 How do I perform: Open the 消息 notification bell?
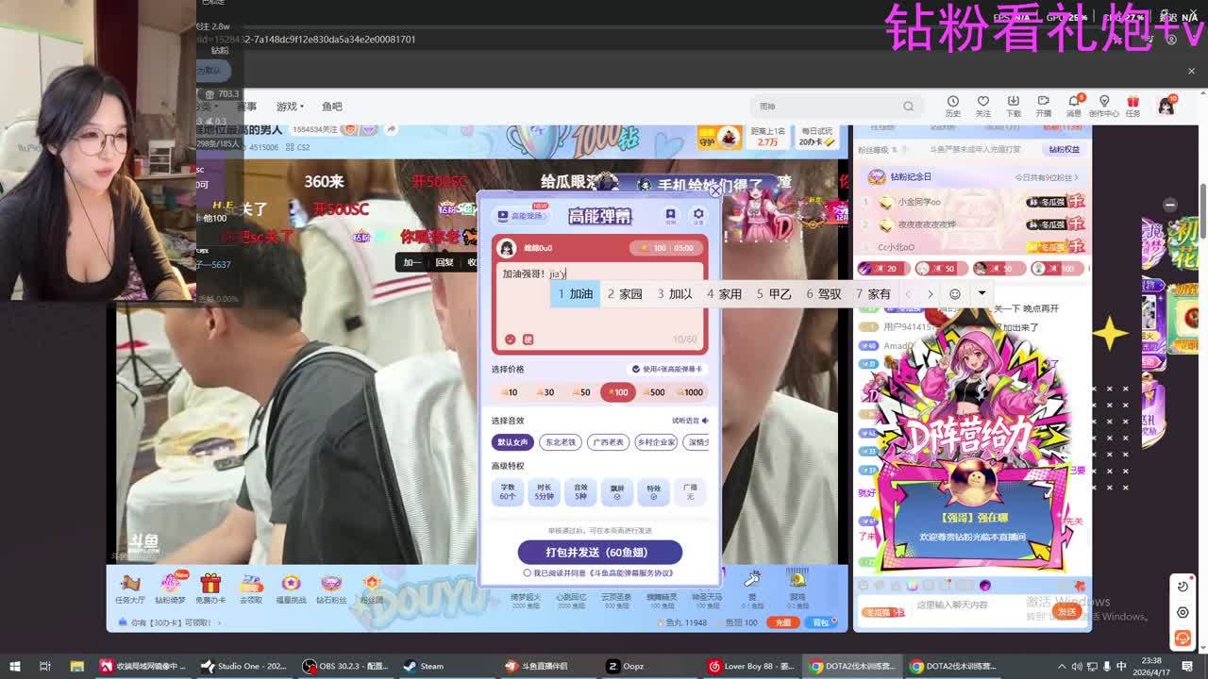[x=1073, y=106]
